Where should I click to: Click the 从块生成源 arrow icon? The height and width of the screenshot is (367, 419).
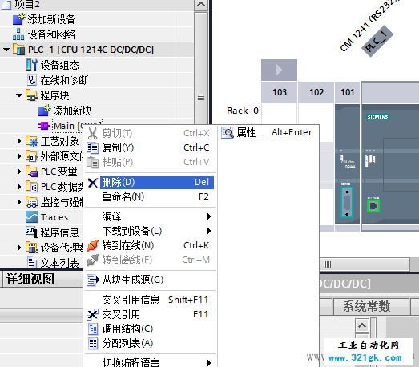point(93,280)
